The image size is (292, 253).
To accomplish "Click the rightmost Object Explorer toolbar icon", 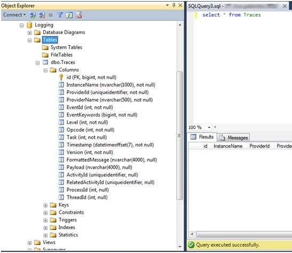I will (78, 15).
